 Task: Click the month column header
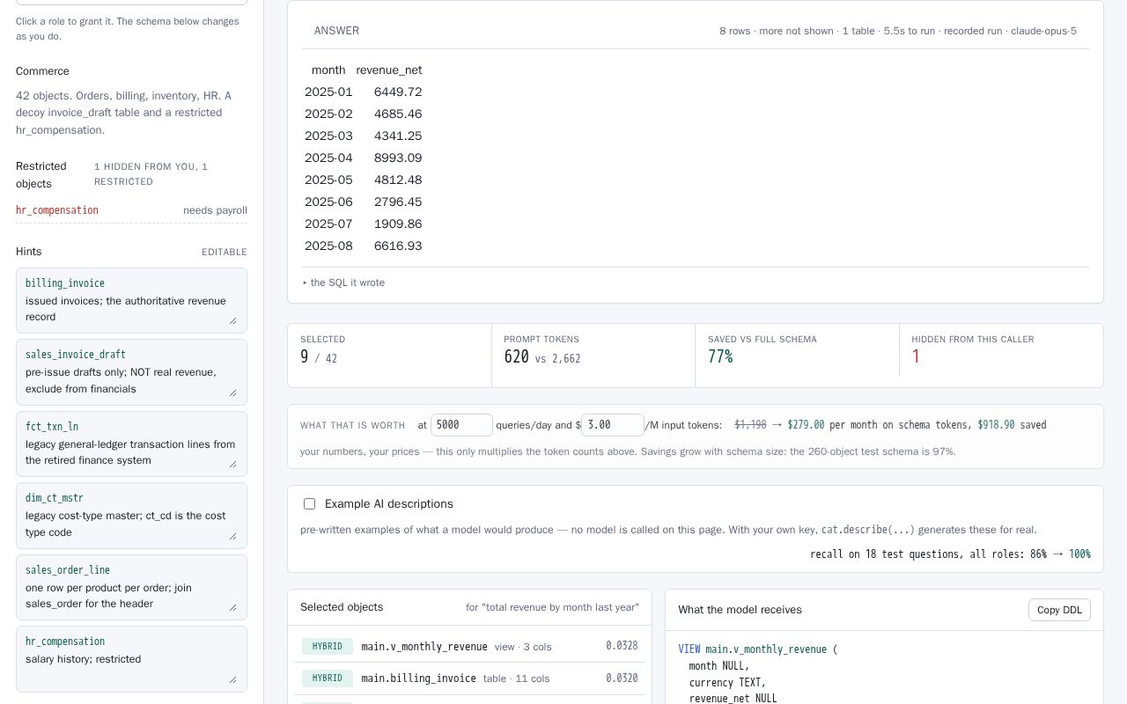click(328, 70)
